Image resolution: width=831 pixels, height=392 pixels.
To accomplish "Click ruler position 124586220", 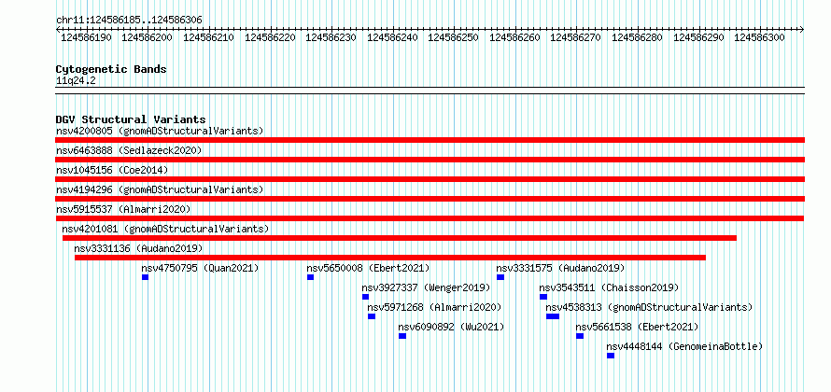I will [x=270, y=37].
